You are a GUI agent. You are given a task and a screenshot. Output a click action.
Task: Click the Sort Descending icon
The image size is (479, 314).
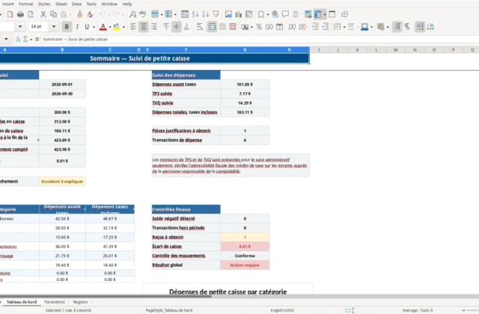206,14
